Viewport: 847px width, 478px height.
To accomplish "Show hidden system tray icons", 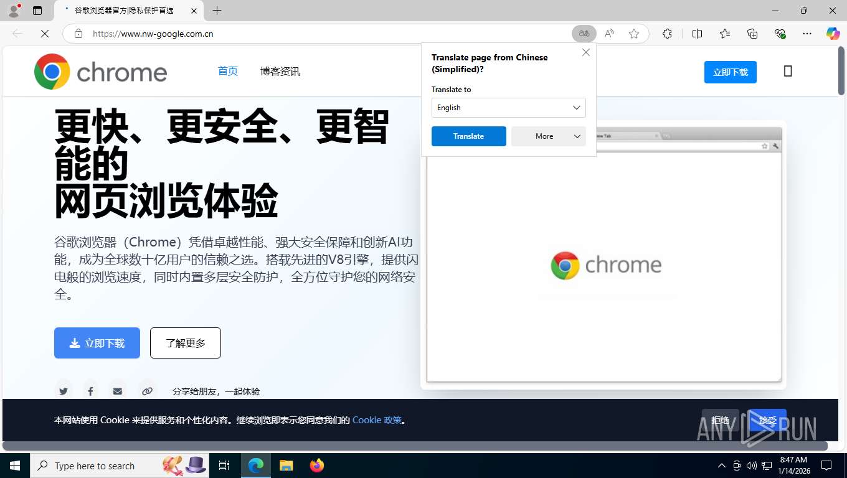I will click(722, 466).
